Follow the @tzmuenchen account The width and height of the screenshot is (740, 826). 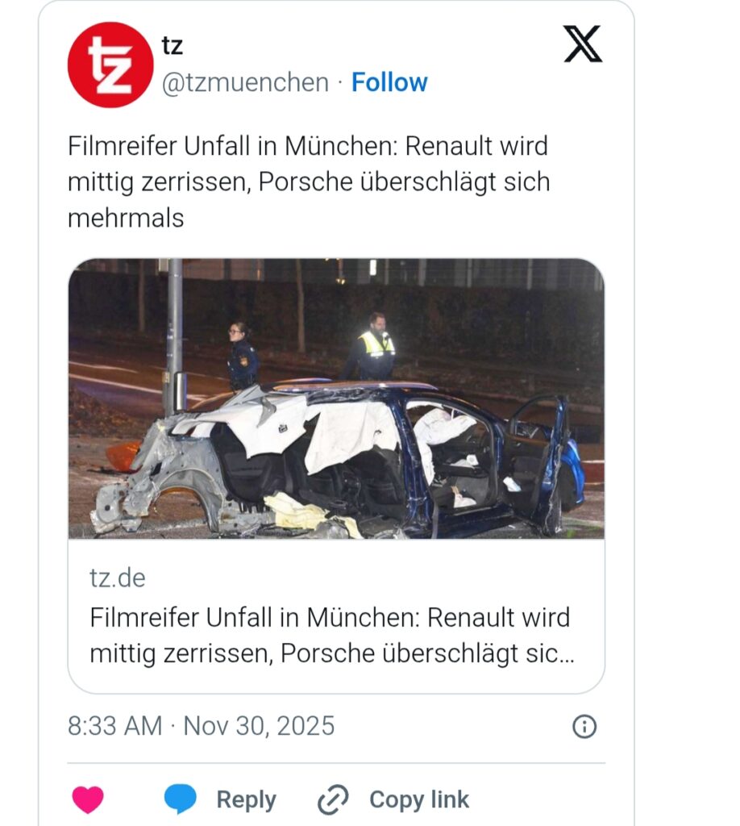coord(389,82)
